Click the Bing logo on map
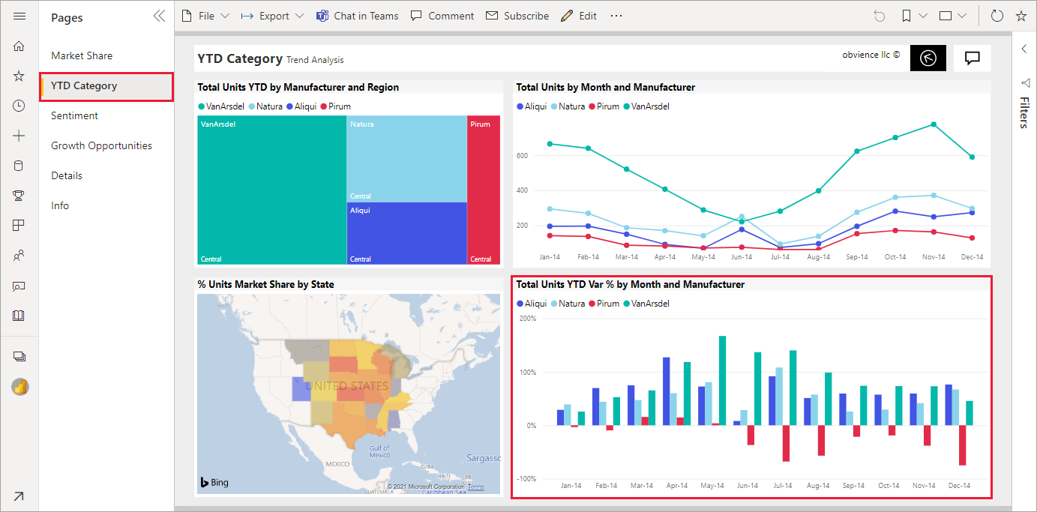Image resolution: width=1037 pixels, height=512 pixels. click(213, 481)
